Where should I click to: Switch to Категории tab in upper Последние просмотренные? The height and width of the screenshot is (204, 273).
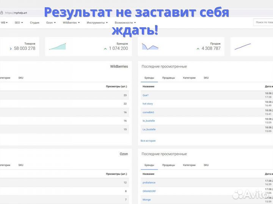189,78
